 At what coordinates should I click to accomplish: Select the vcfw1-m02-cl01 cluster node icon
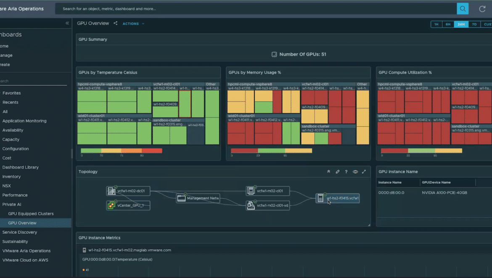(251, 191)
